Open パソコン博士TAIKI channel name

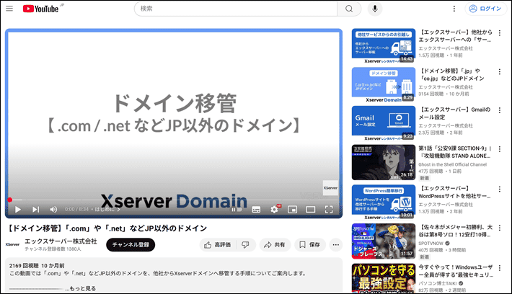(x=438, y=283)
